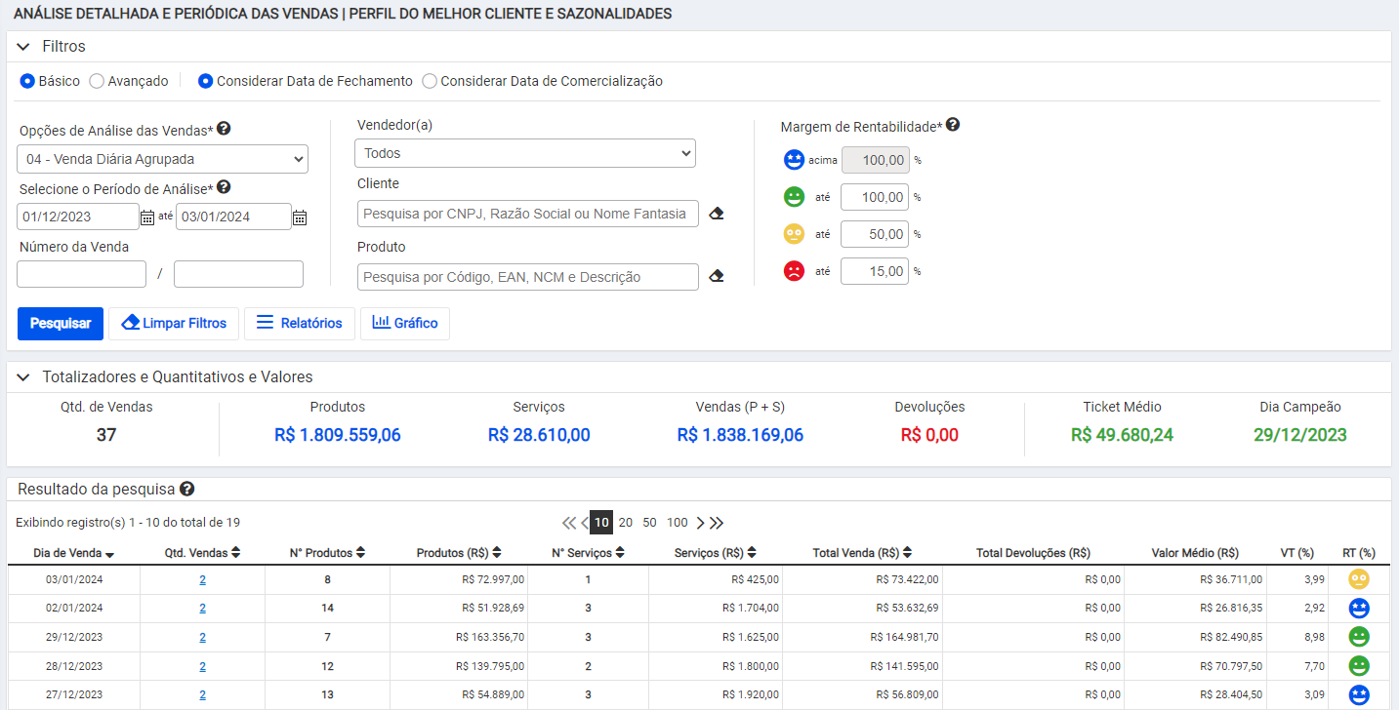
Task: Click yellow margin threshold field 50,00
Action: (875, 234)
